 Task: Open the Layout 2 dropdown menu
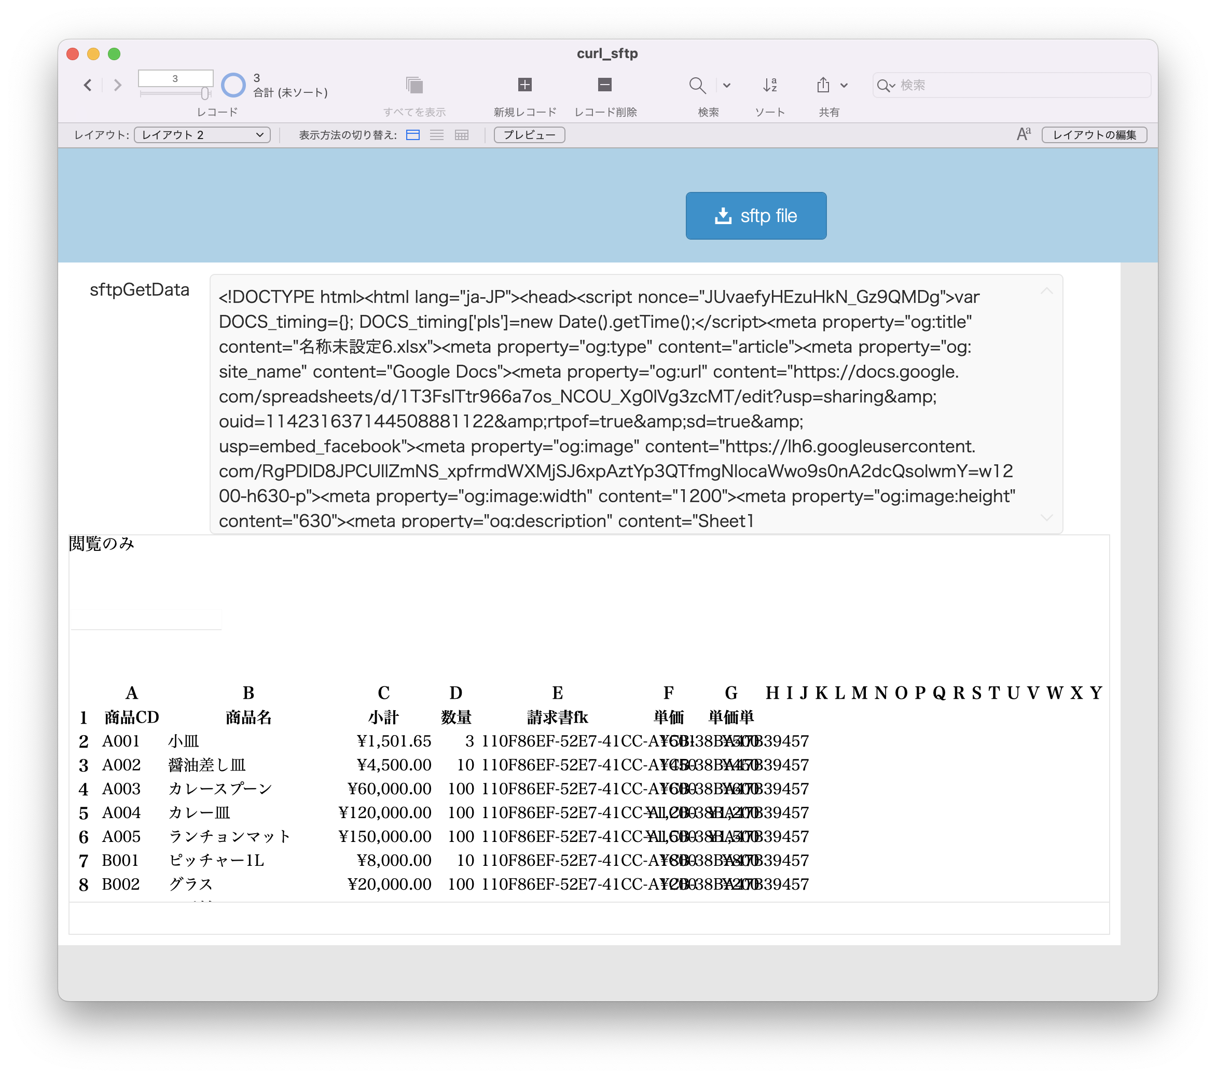click(x=202, y=135)
